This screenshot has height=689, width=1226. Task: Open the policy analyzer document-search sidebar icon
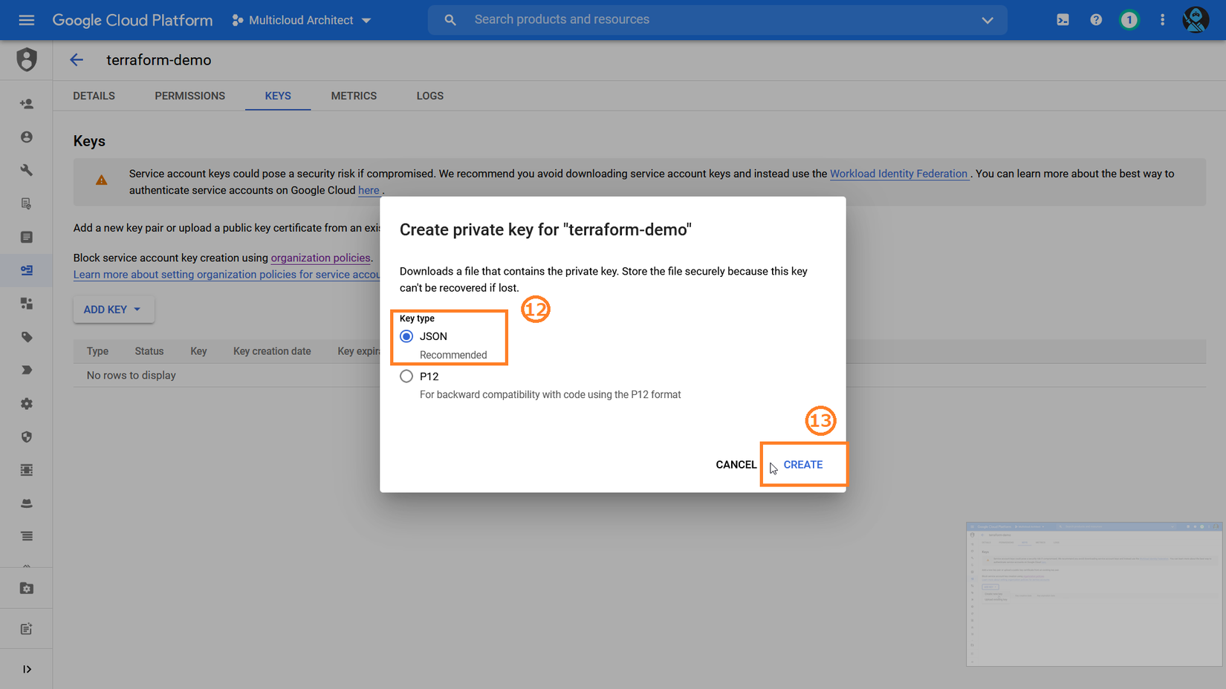(x=27, y=203)
